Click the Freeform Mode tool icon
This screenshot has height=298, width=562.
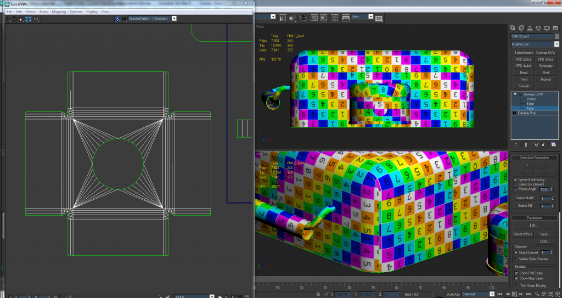click(x=29, y=19)
